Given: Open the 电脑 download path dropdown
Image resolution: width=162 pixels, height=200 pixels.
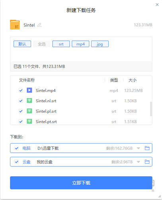Looking at the screenshot, I should click(x=139, y=148).
